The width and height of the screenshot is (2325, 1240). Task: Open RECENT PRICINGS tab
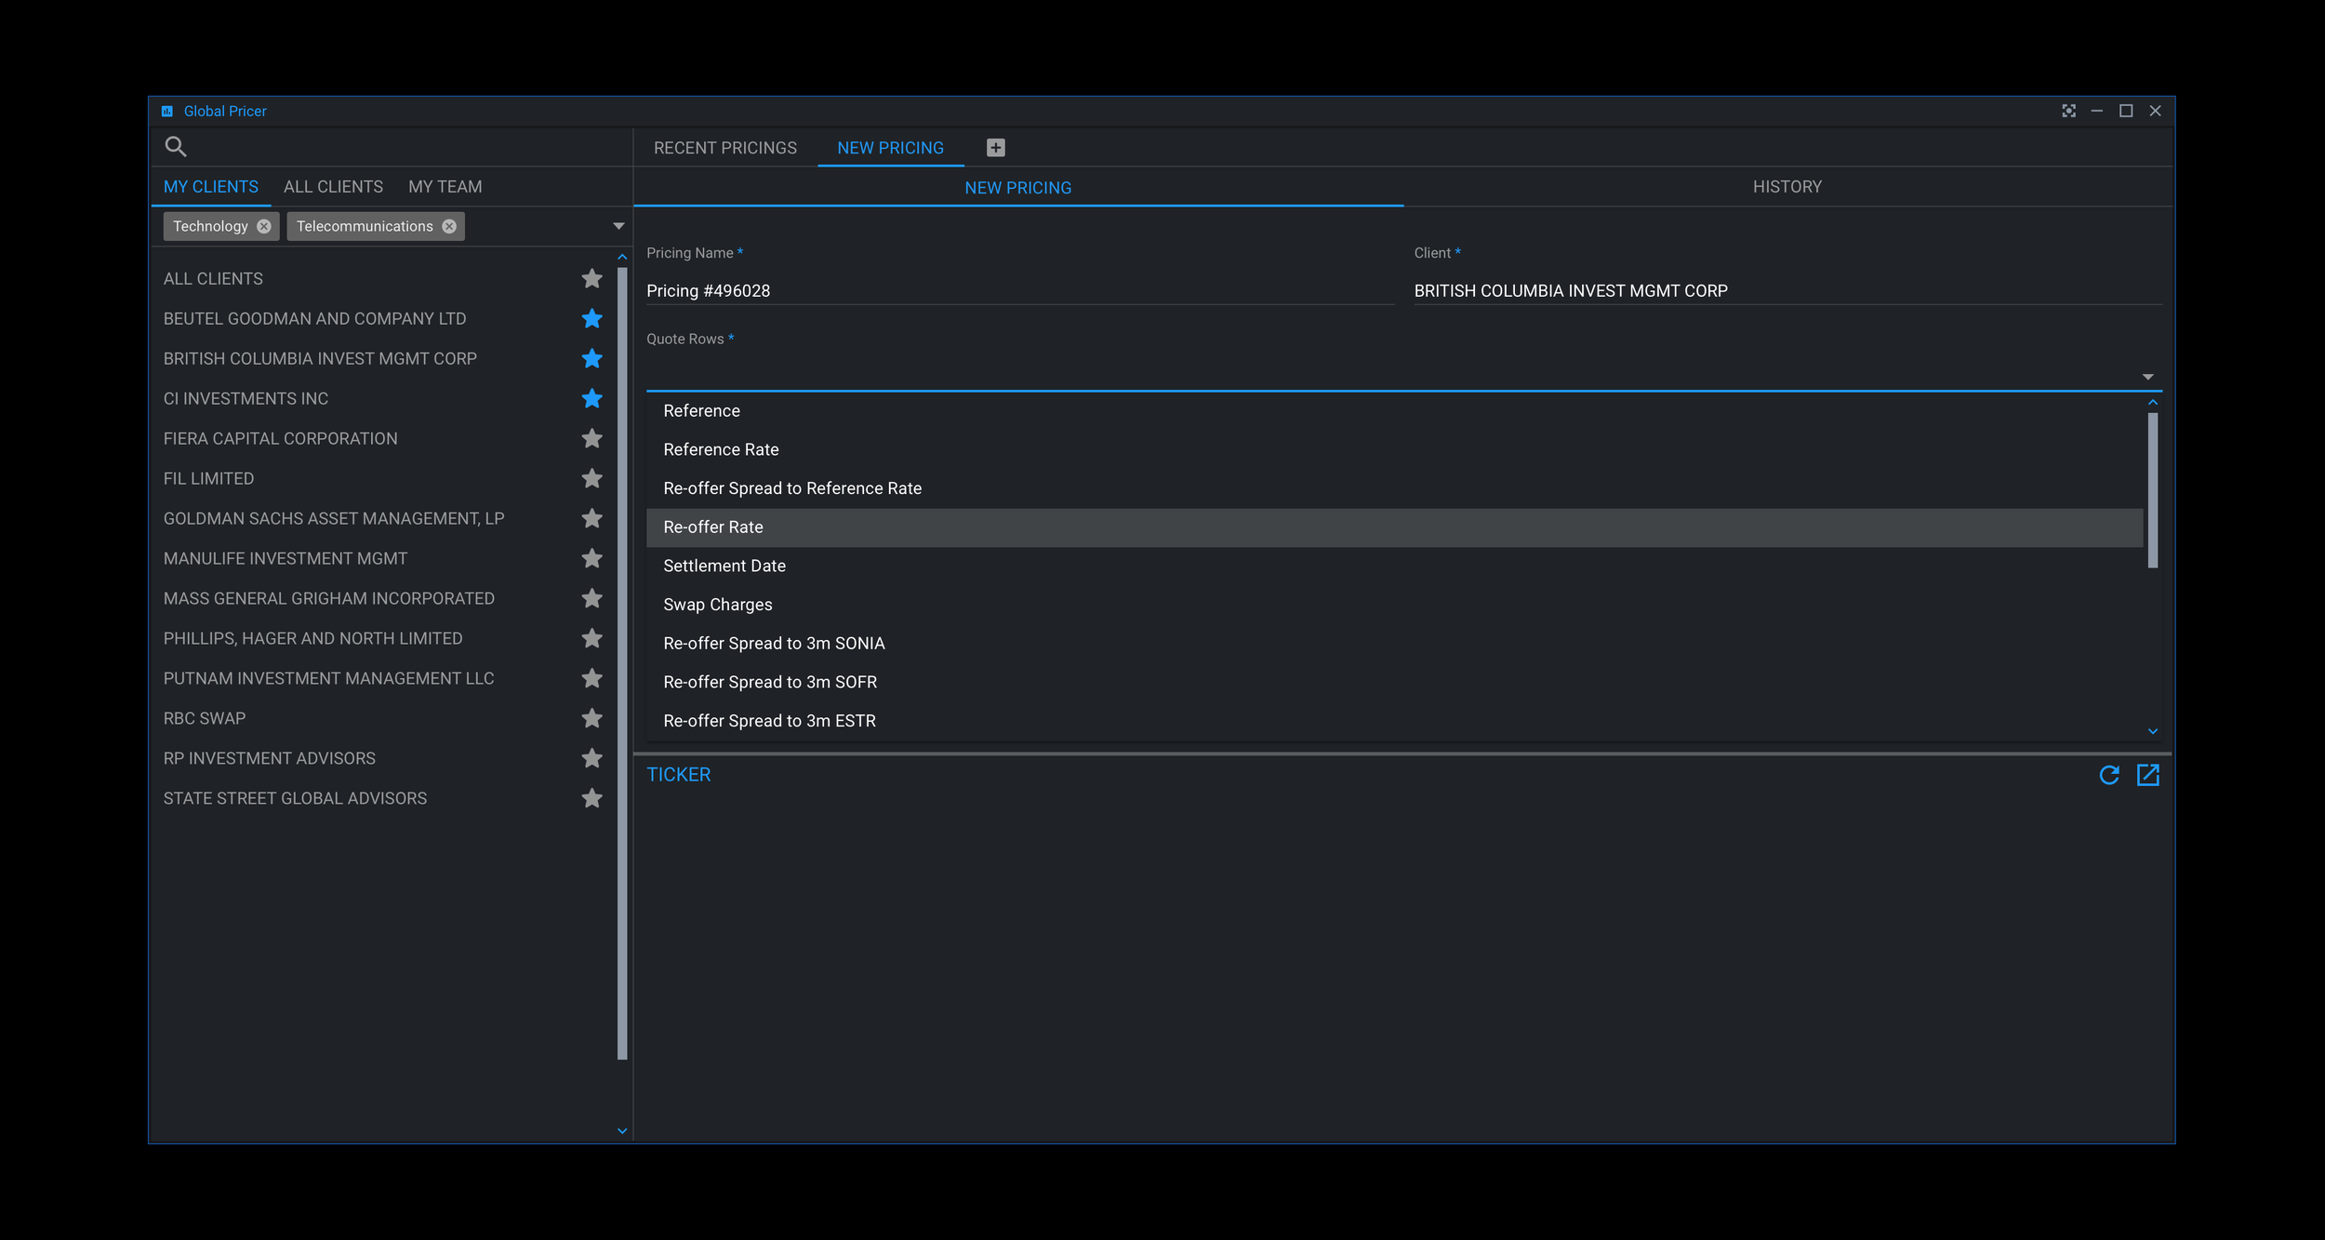pos(724,148)
